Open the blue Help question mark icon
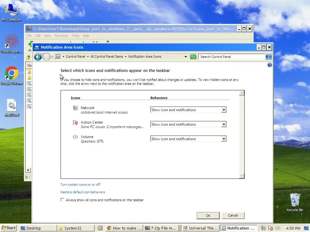This screenshot has width=310, height=232. (269, 65)
